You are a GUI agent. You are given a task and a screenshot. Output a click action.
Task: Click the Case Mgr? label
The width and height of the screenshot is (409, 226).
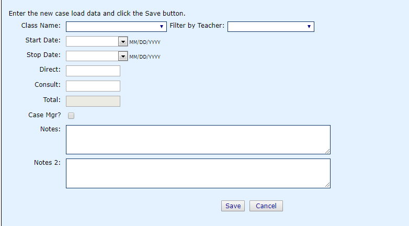44,115
